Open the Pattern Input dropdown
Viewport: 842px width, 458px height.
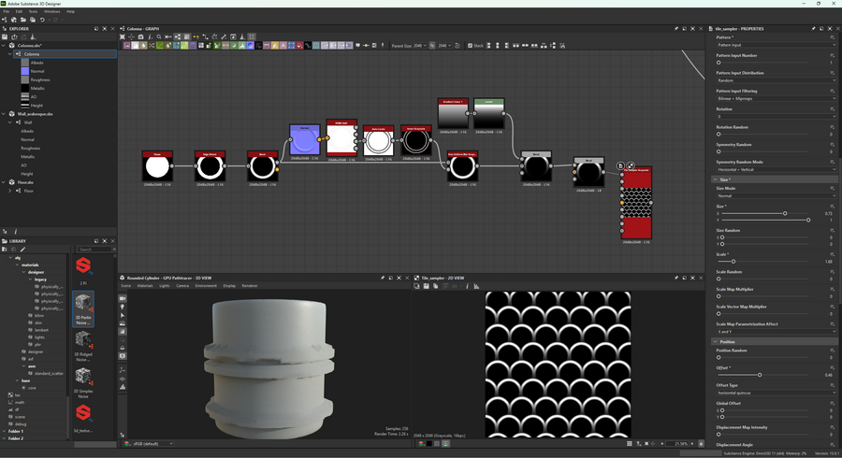pyautogui.click(x=775, y=45)
